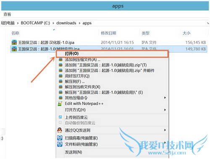Select 扫描病毒(电脑管家) entry
210x159 pixels.
[112, 138]
